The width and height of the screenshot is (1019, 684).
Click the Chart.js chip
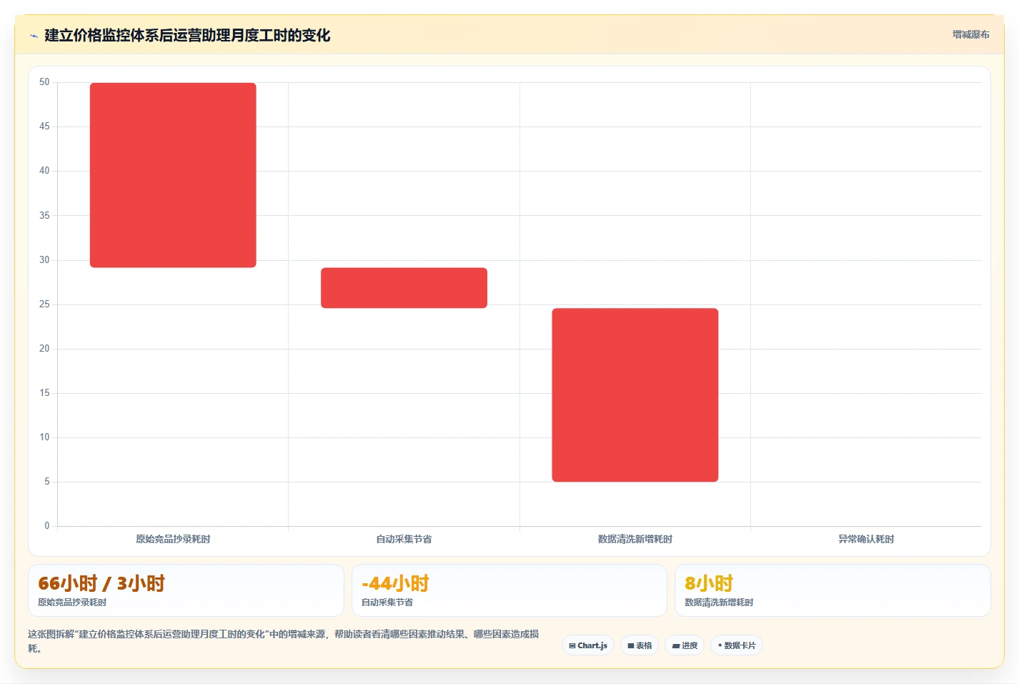[588, 645]
